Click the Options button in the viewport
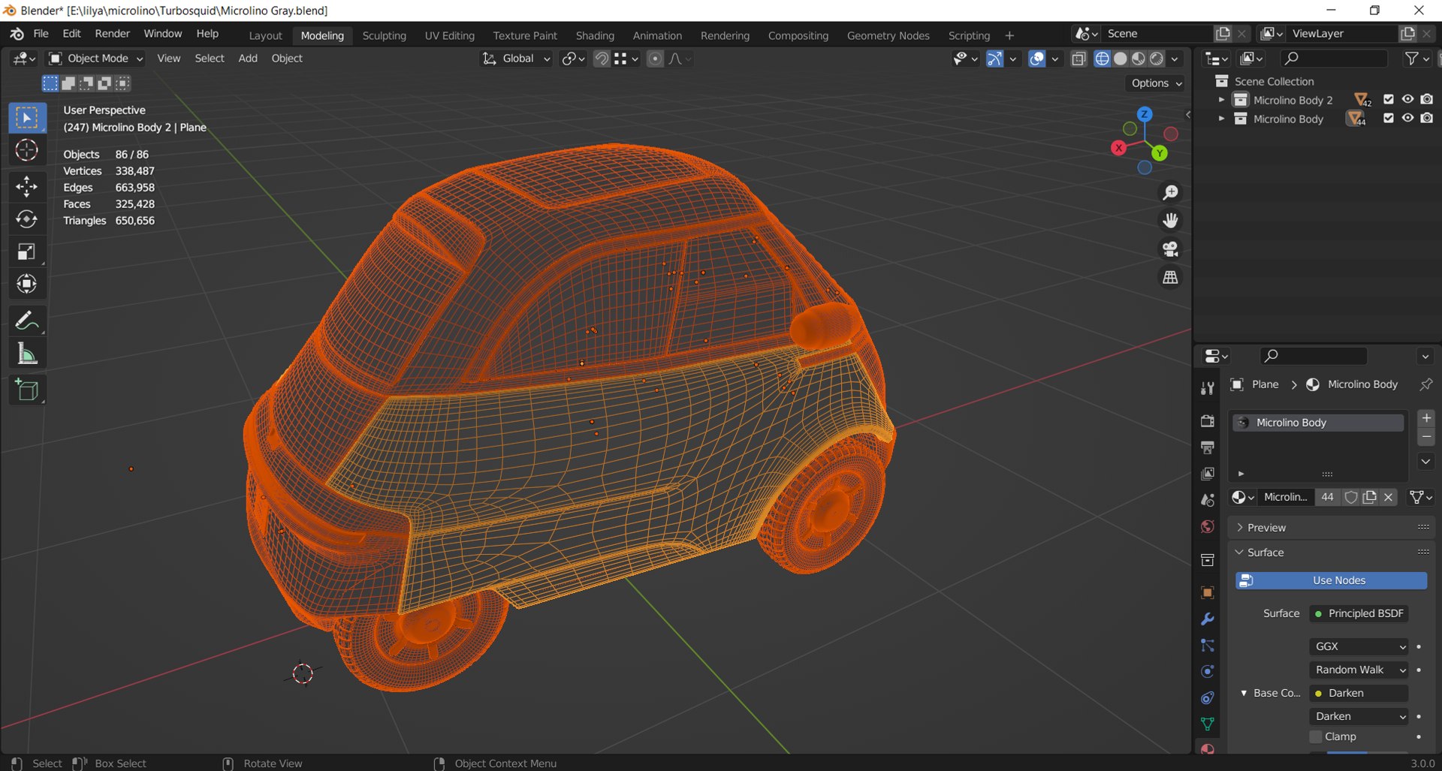 click(x=1156, y=83)
